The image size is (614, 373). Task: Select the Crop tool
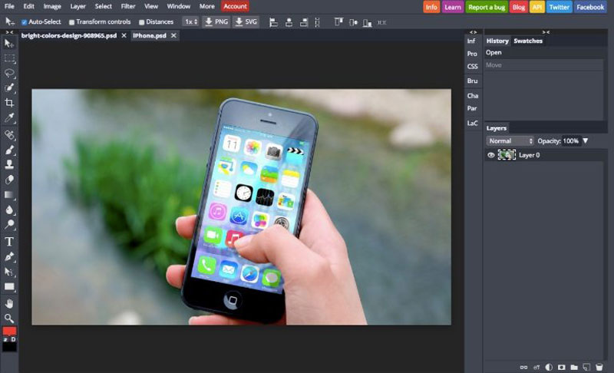click(9, 103)
